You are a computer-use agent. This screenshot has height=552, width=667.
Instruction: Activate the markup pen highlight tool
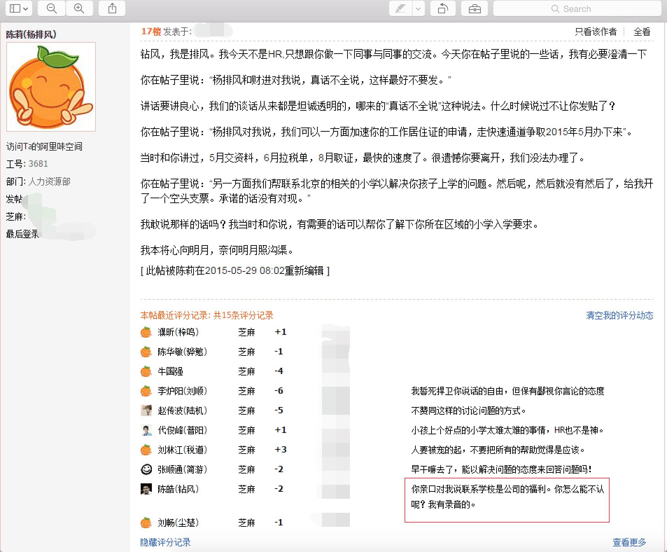pyautogui.click(x=400, y=8)
